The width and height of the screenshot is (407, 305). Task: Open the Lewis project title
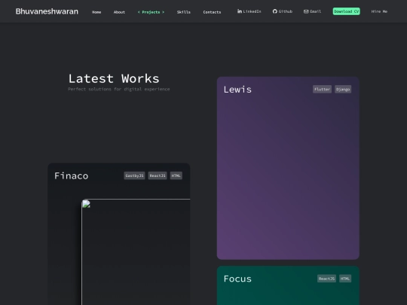[x=237, y=90]
